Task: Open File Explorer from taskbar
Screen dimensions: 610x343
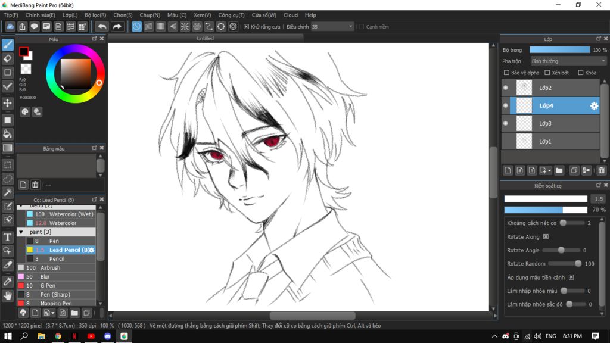Action: pyautogui.click(x=41, y=336)
